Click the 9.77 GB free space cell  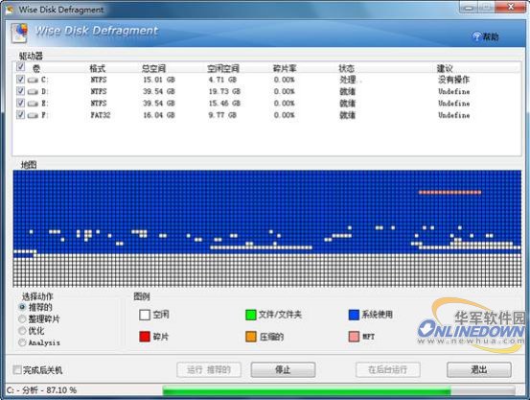pos(222,115)
